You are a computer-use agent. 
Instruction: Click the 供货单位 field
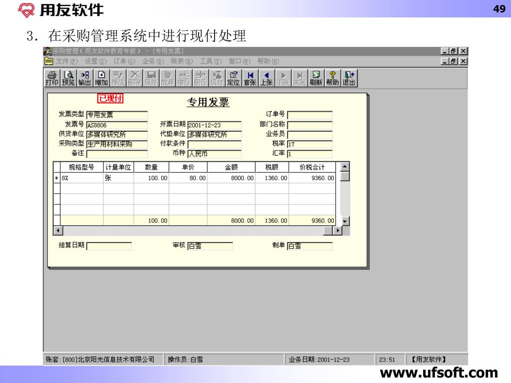(117, 135)
